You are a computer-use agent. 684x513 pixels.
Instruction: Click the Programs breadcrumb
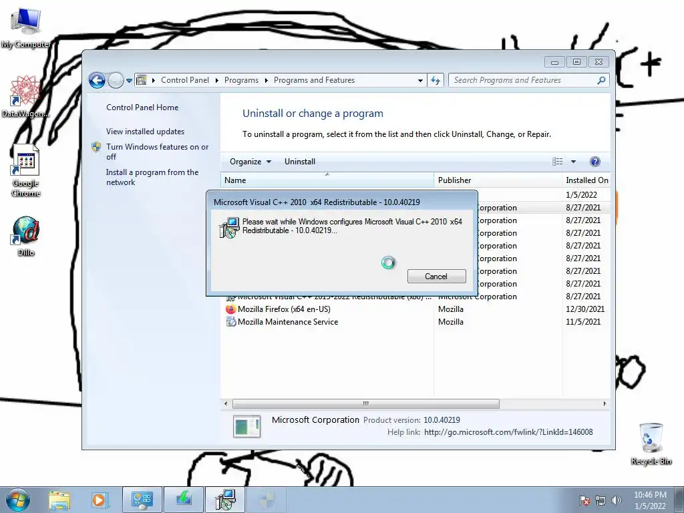[241, 80]
